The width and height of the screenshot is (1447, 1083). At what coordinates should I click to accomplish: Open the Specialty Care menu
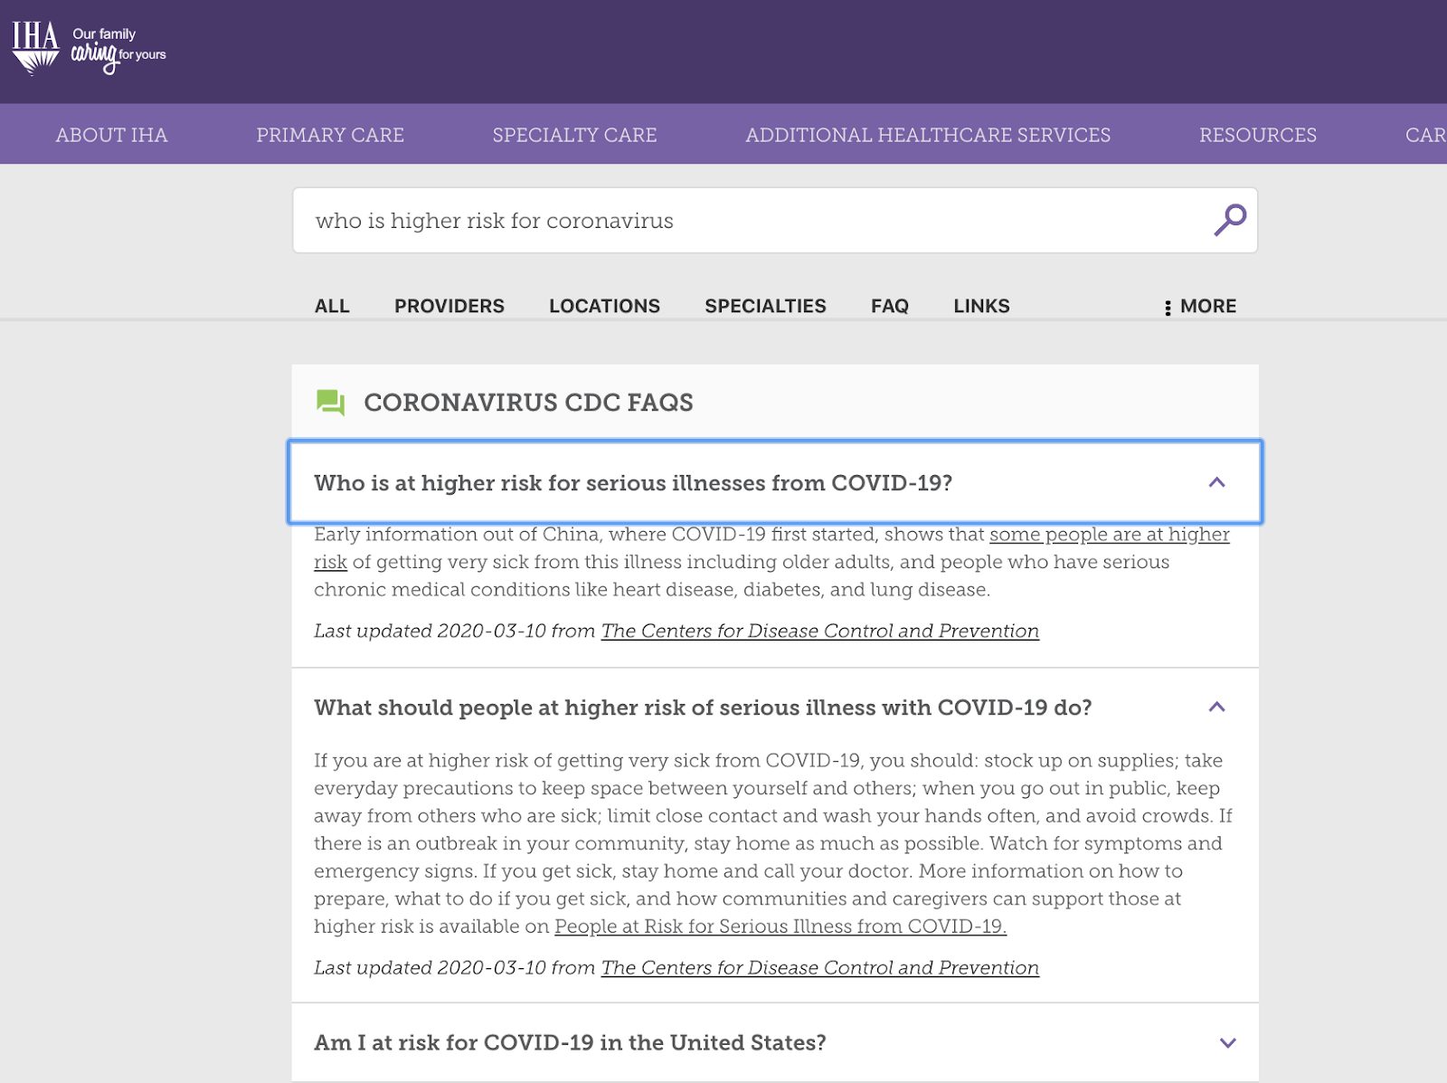coord(574,135)
